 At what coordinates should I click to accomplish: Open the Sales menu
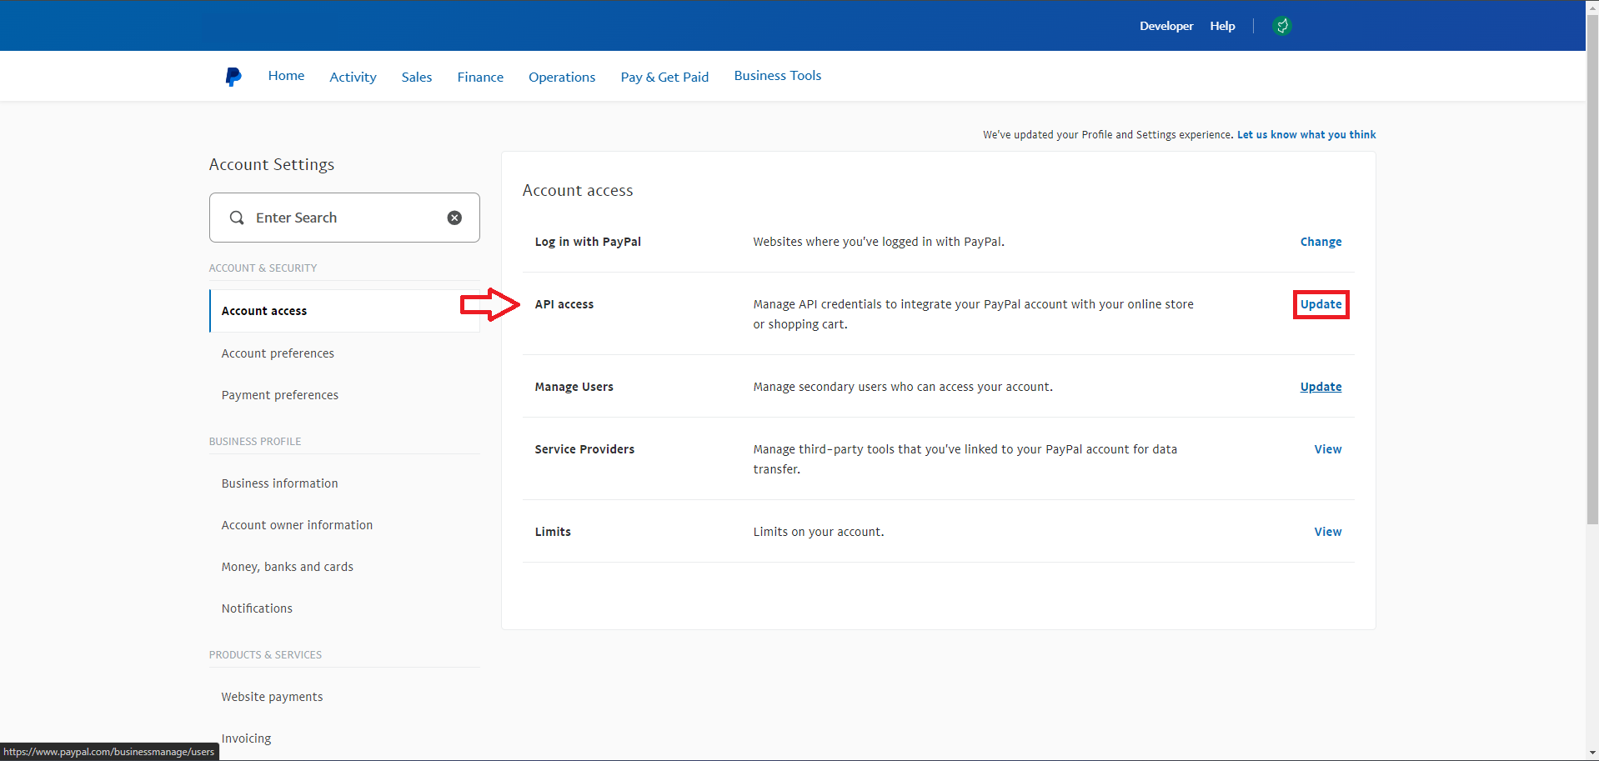point(417,78)
